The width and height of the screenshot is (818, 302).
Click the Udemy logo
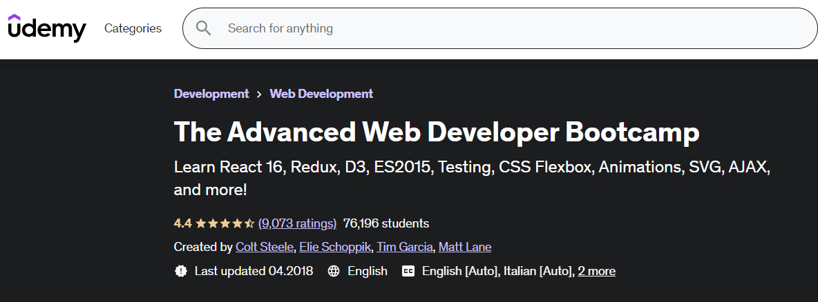(47, 28)
